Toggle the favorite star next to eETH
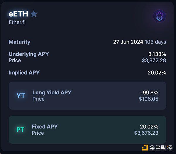The image size is (176, 154). (x=34, y=14)
